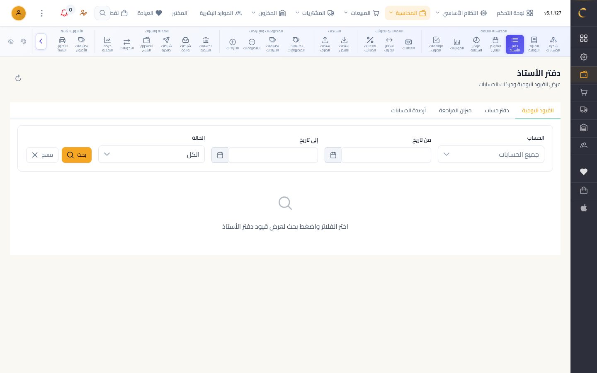Open الحسابات البنكية bank icon

[206, 44]
